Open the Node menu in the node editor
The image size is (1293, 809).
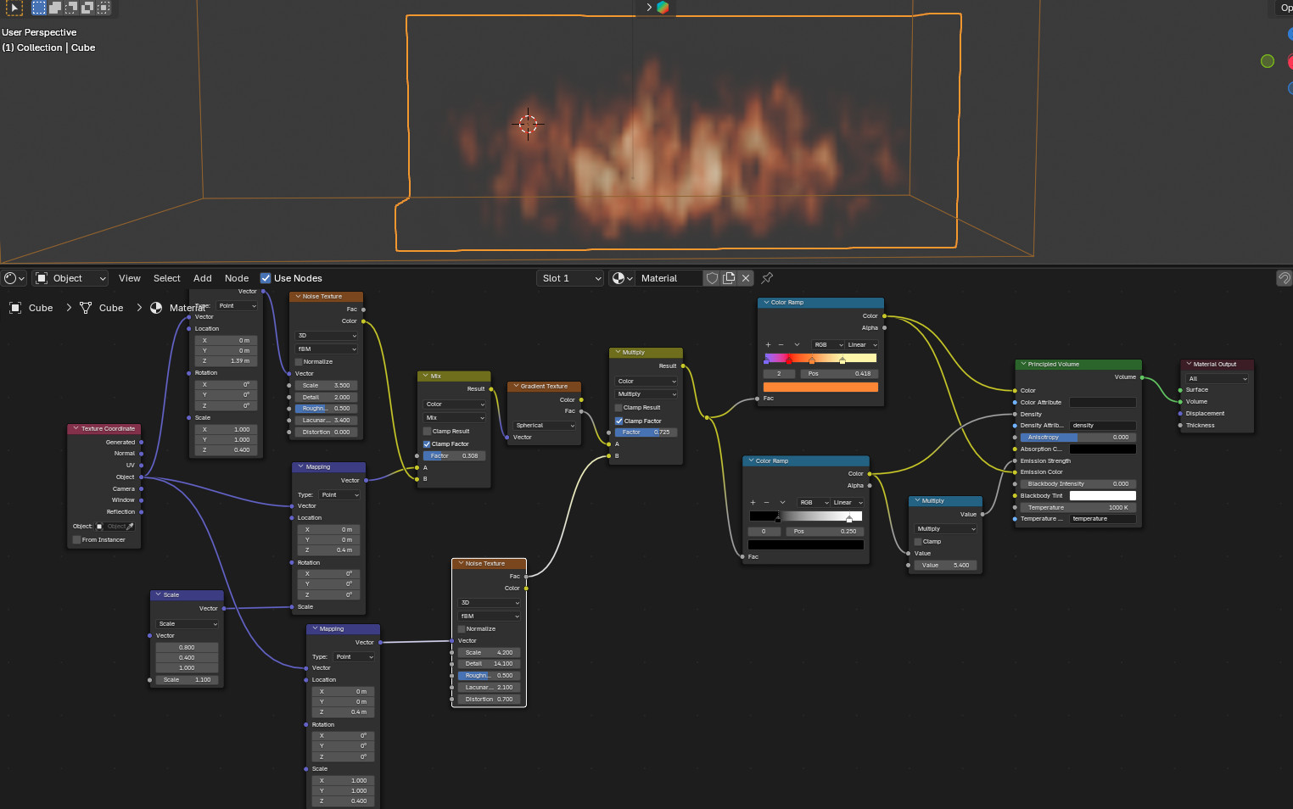[237, 278]
